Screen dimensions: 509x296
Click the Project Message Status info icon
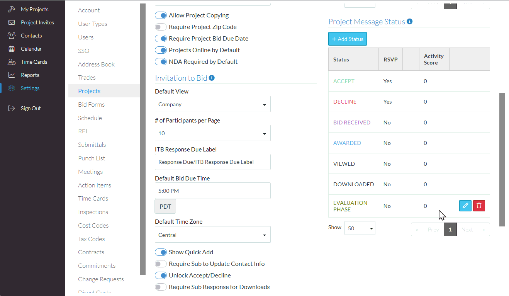[x=410, y=22]
